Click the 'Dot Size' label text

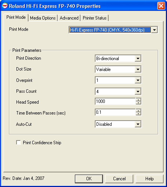(24, 69)
